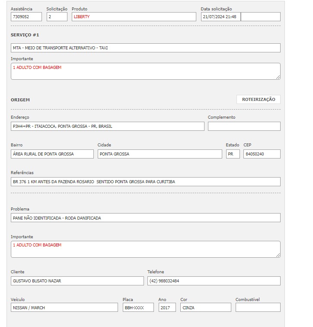Focus the empty Complemento field
This screenshot has height=327, width=313.
[x=244, y=126]
